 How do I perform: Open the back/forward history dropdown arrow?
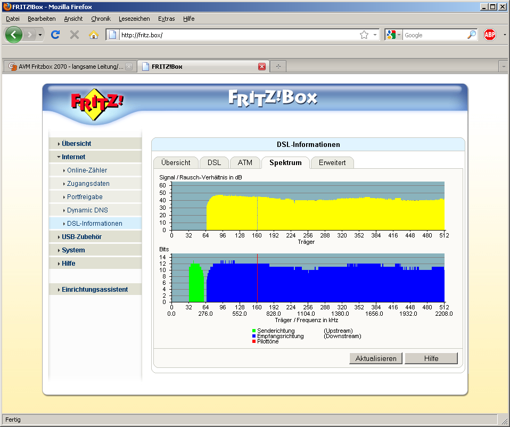(x=40, y=35)
